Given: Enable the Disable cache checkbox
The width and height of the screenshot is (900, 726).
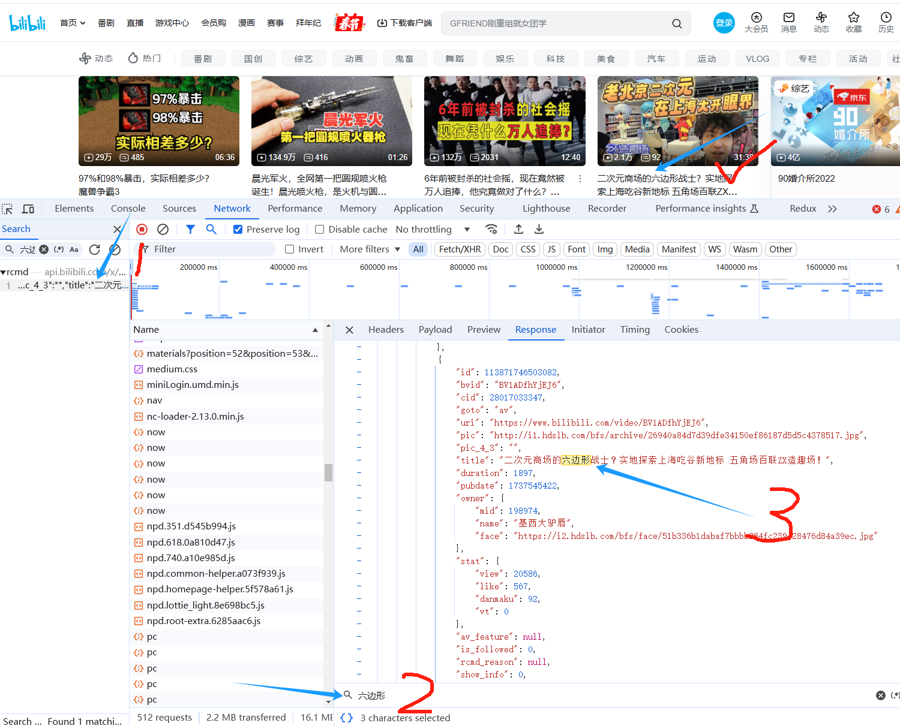Looking at the screenshot, I should tap(320, 229).
